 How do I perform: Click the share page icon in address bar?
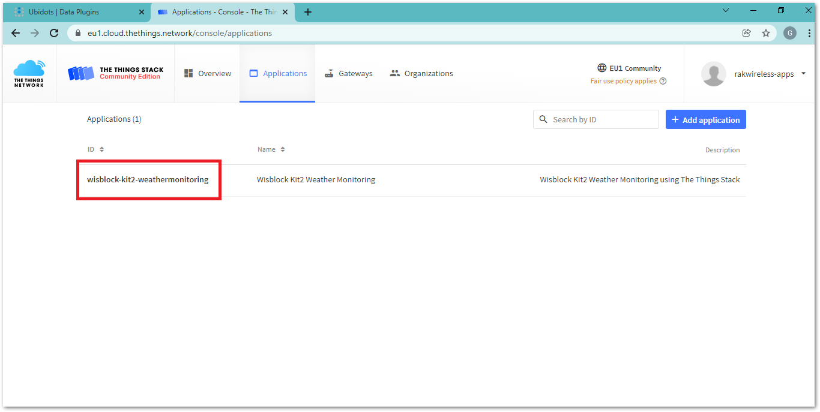tap(746, 33)
